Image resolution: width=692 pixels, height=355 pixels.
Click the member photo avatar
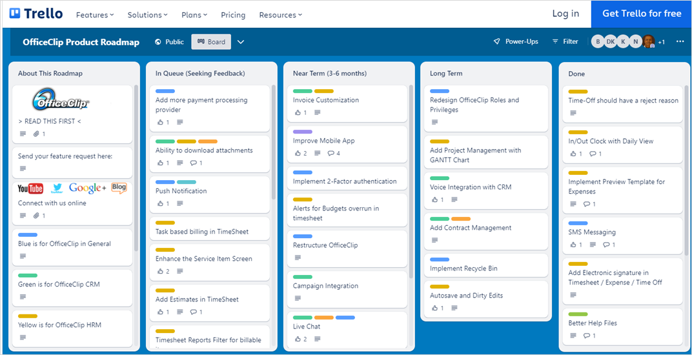648,41
